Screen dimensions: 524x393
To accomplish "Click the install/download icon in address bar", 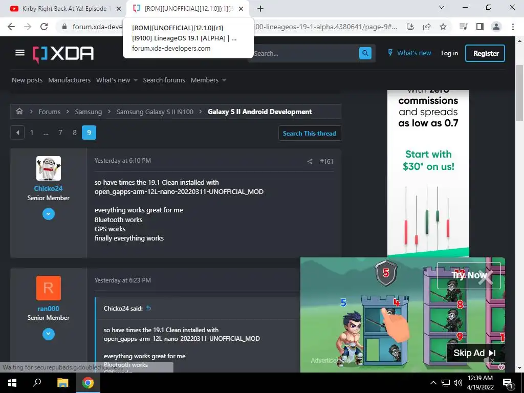I will pos(410,27).
